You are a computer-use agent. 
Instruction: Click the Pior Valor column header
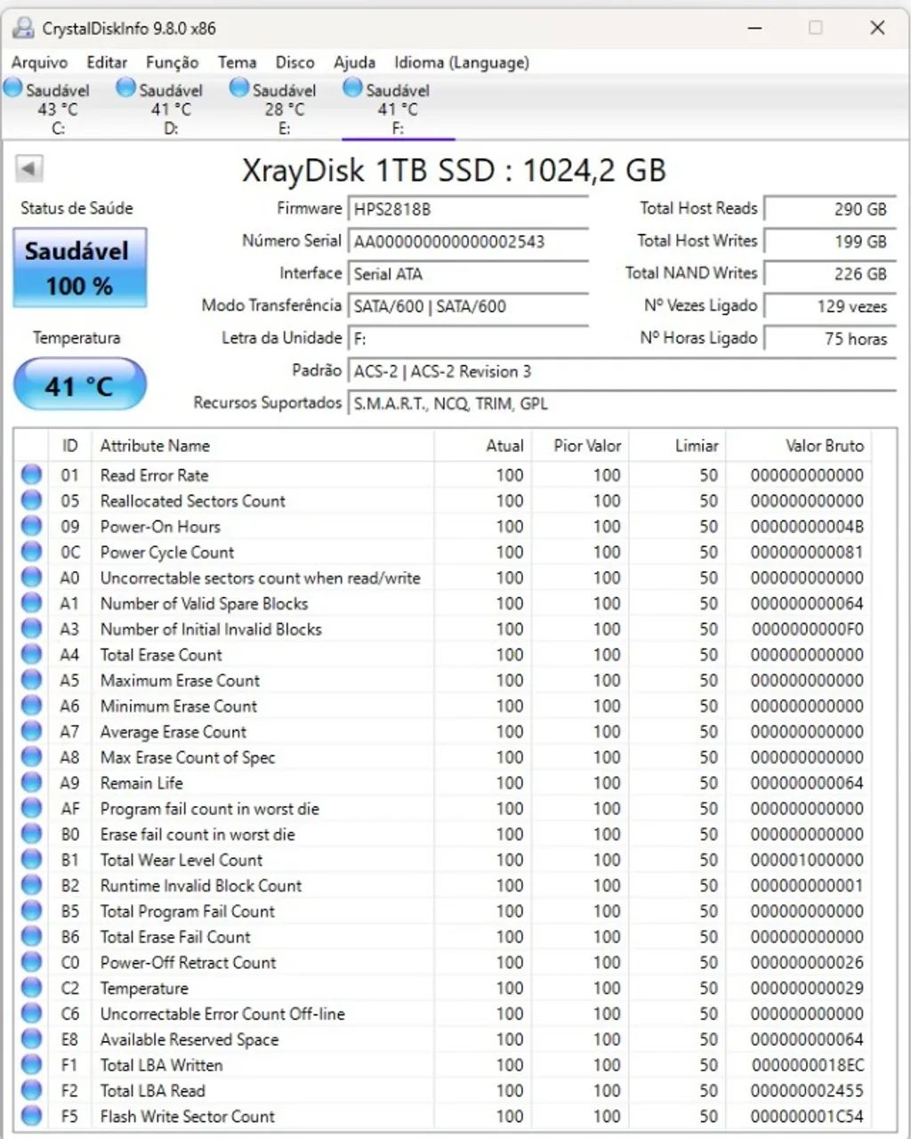pos(580,446)
